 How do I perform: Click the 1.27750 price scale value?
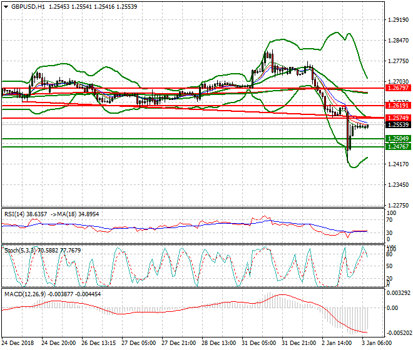tap(398, 61)
